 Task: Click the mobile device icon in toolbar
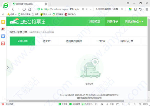[135, 9]
